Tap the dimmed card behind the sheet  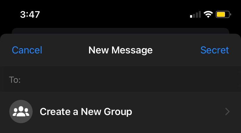pos(120,31)
